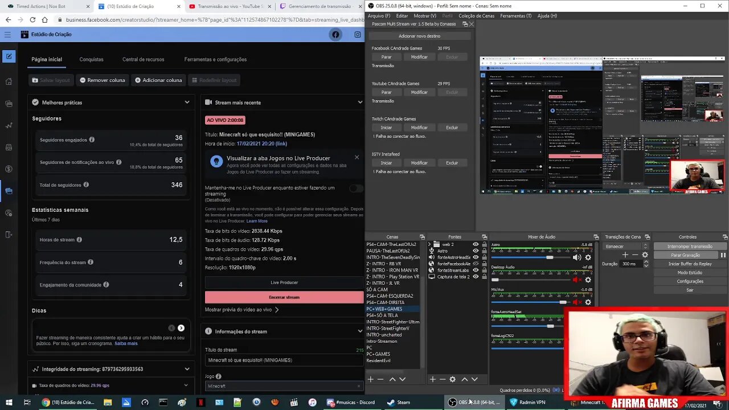This screenshot has height=410, width=729.
Task: Expand Taxa de quadros do vídeo row
Action: tap(187, 386)
